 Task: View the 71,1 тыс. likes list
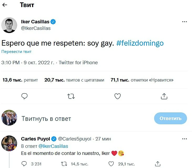(142, 80)
